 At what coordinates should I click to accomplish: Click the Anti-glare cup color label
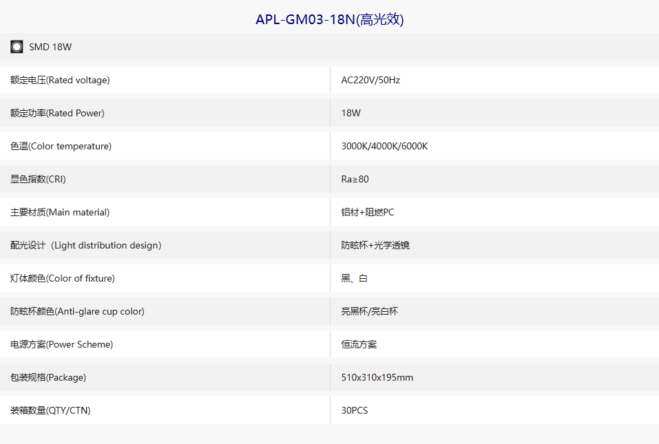(x=77, y=311)
